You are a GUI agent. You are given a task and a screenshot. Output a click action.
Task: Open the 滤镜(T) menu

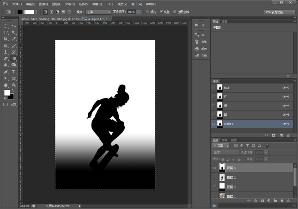[97, 4]
